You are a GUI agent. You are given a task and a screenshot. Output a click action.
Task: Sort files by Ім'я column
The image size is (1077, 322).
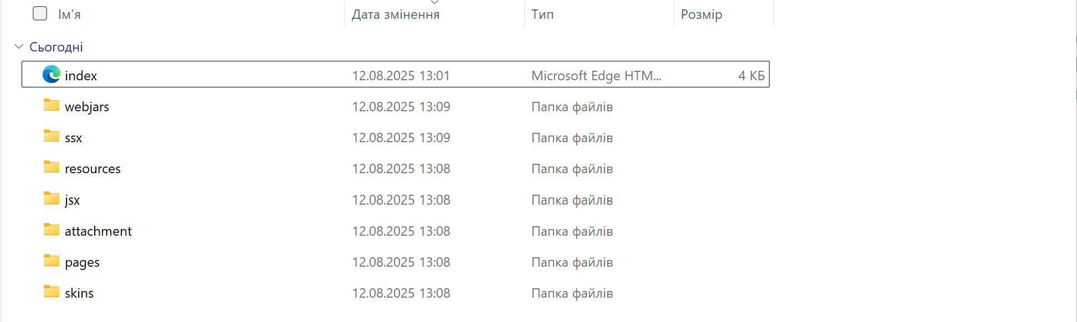69,14
